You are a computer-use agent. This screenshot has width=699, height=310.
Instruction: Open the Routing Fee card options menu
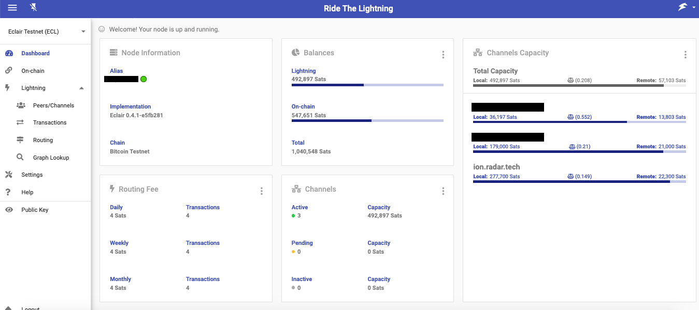(262, 191)
